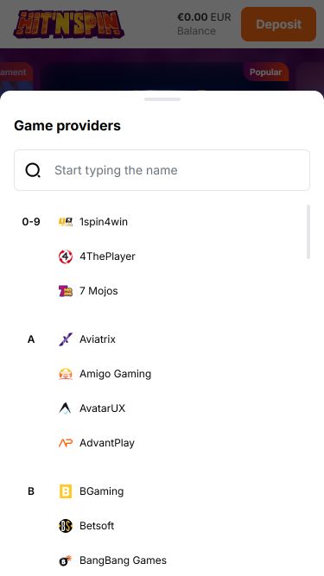The height and width of the screenshot is (576, 324).
Task: Click the Betsoft round logo icon
Action: pyautogui.click(x=66, y=526)
